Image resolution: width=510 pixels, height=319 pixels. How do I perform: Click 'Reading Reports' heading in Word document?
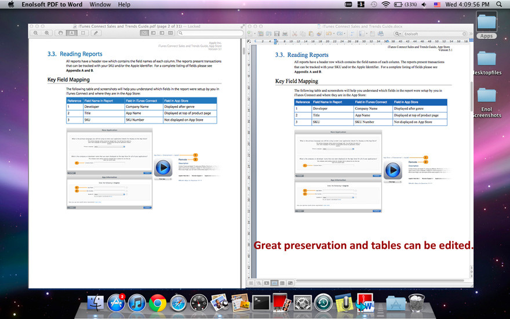(308, 55)
